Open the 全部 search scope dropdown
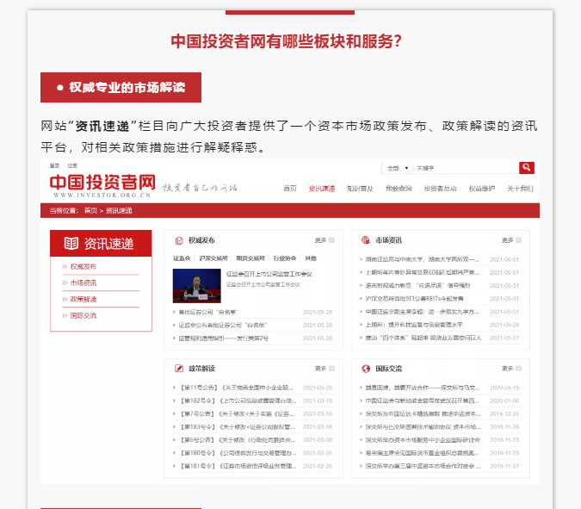 397,168
